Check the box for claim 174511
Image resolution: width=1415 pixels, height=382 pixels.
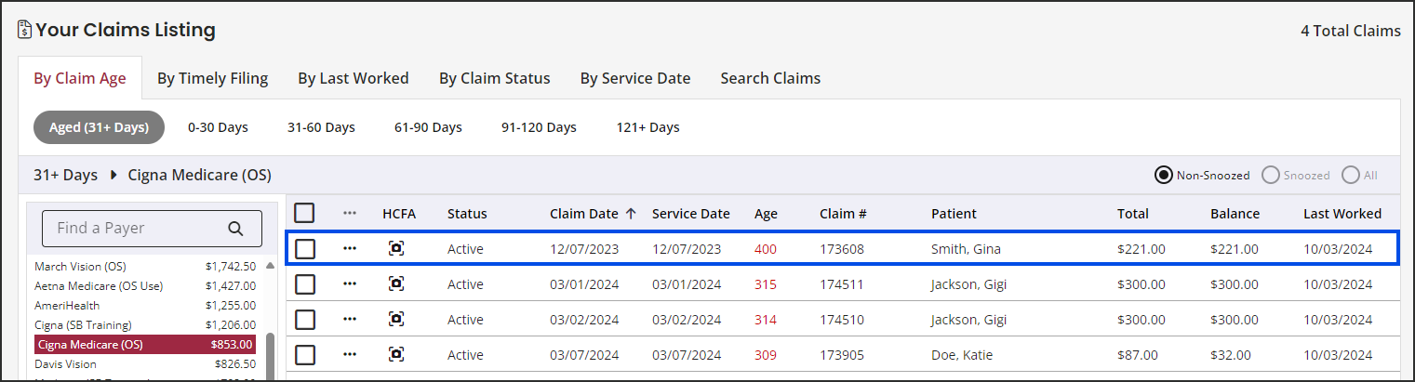point(305,284)
